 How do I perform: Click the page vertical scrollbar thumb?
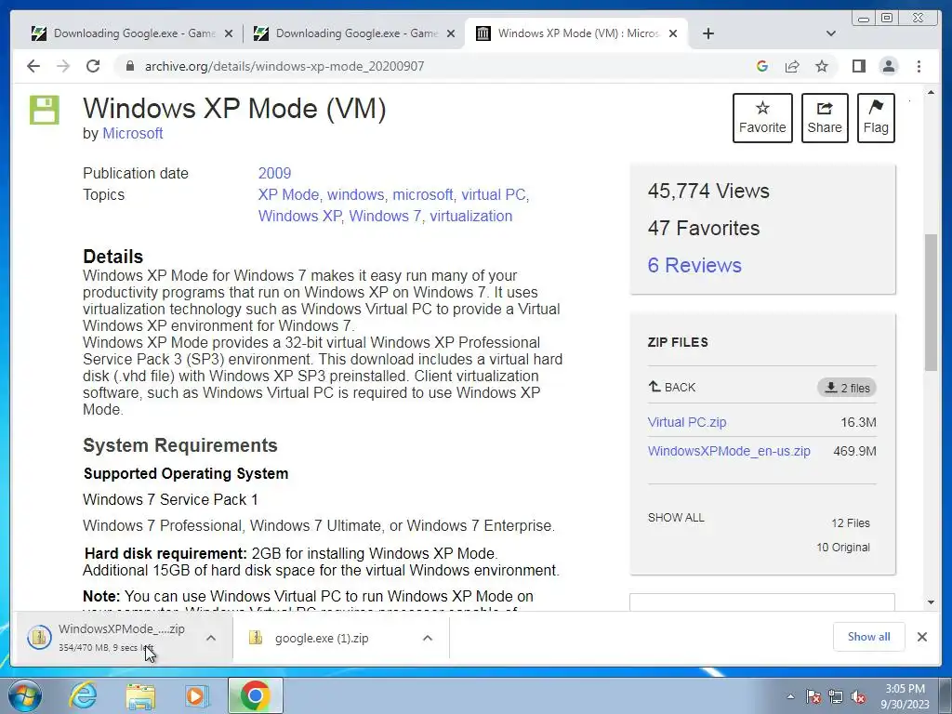coord(931,302)
